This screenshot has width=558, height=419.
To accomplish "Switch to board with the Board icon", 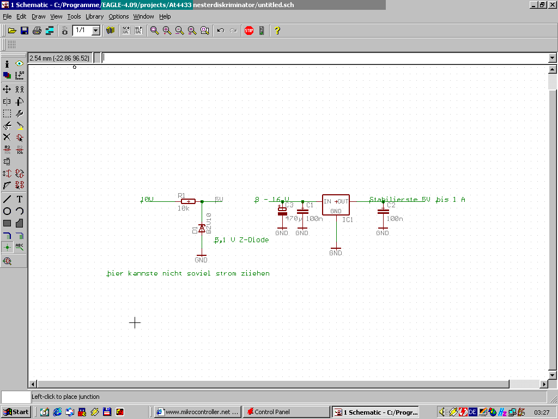I will click(65, 31).
